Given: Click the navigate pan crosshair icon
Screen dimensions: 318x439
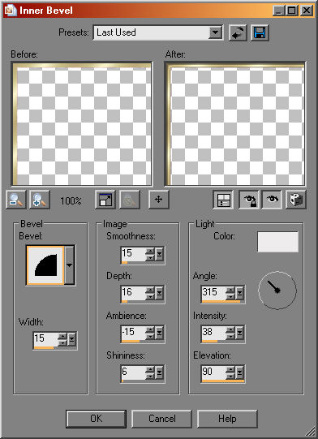Looking at the screenshot, I should (159, 200).
